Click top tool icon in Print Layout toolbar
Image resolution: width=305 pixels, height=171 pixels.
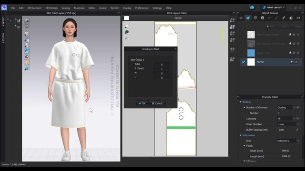tap(127, 26)
